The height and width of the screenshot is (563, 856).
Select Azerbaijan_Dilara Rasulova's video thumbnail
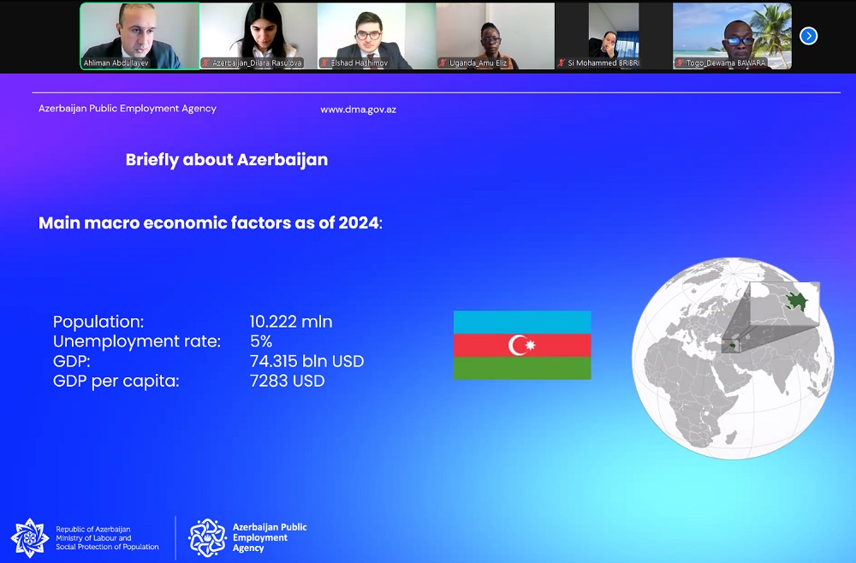pyautogui.click(x=258, y=33)
